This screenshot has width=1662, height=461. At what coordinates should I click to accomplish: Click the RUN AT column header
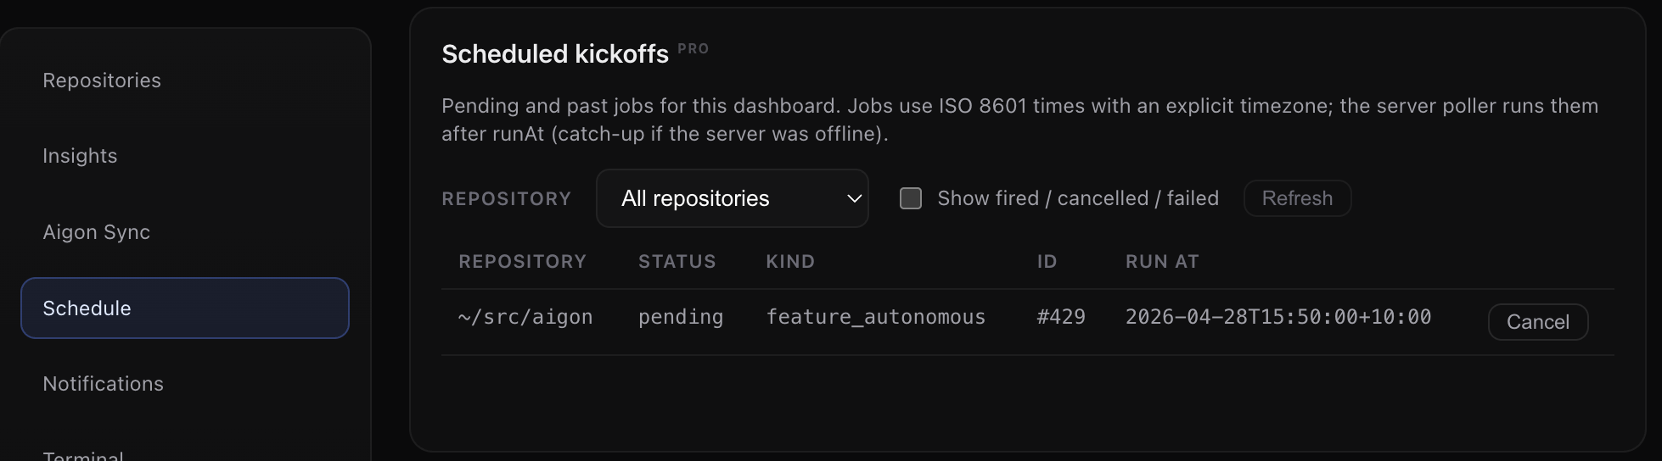(x=1161, y=262)
